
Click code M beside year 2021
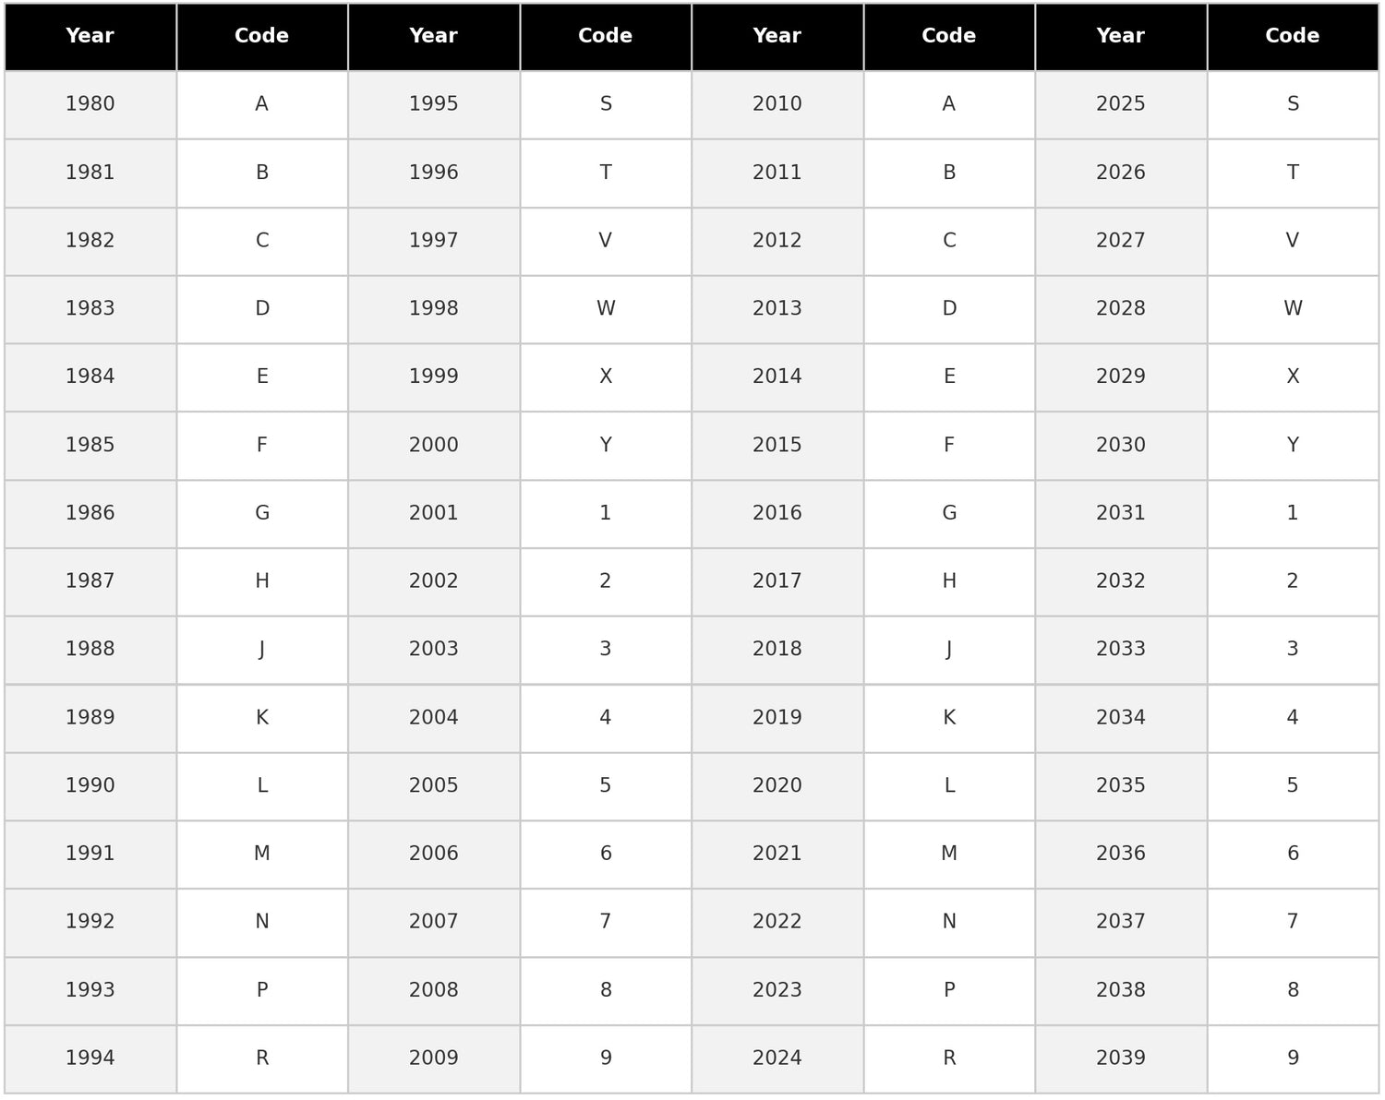point(948,854)
